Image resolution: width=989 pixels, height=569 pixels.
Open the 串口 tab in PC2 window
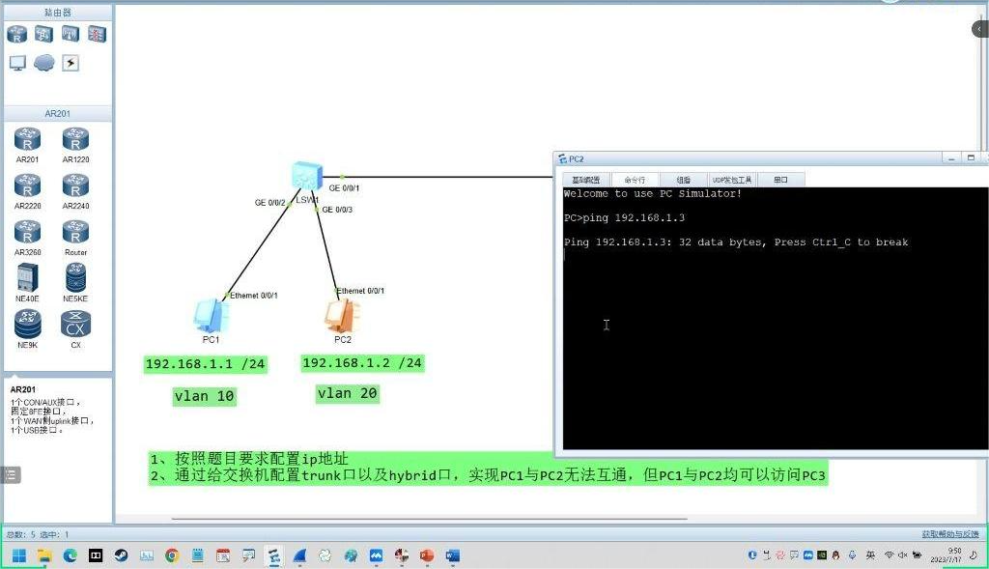coord(780,180)
